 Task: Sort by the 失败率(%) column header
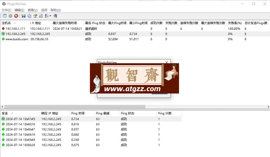click(235, 23)
